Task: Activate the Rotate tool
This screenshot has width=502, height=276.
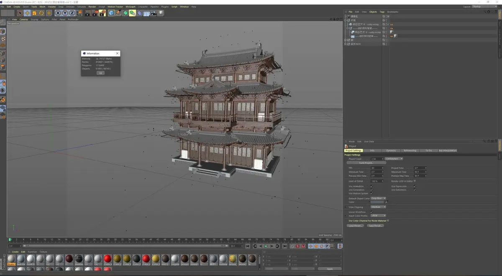Action: 41,13
